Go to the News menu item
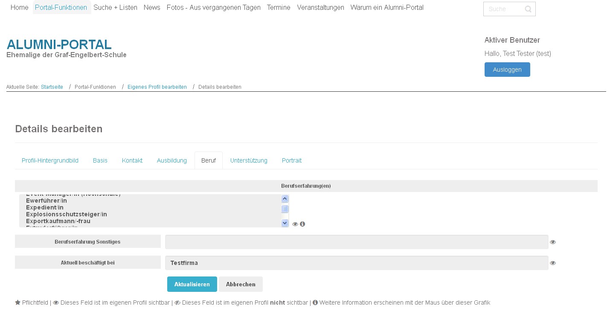610x320 pixels. point(152,8)
